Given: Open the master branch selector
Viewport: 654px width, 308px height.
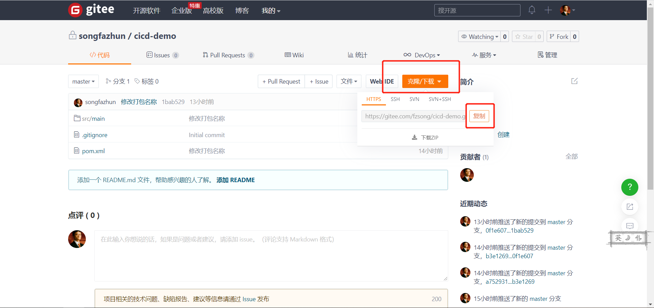Looking at the screenshot, I should click(x=83, y=82).
